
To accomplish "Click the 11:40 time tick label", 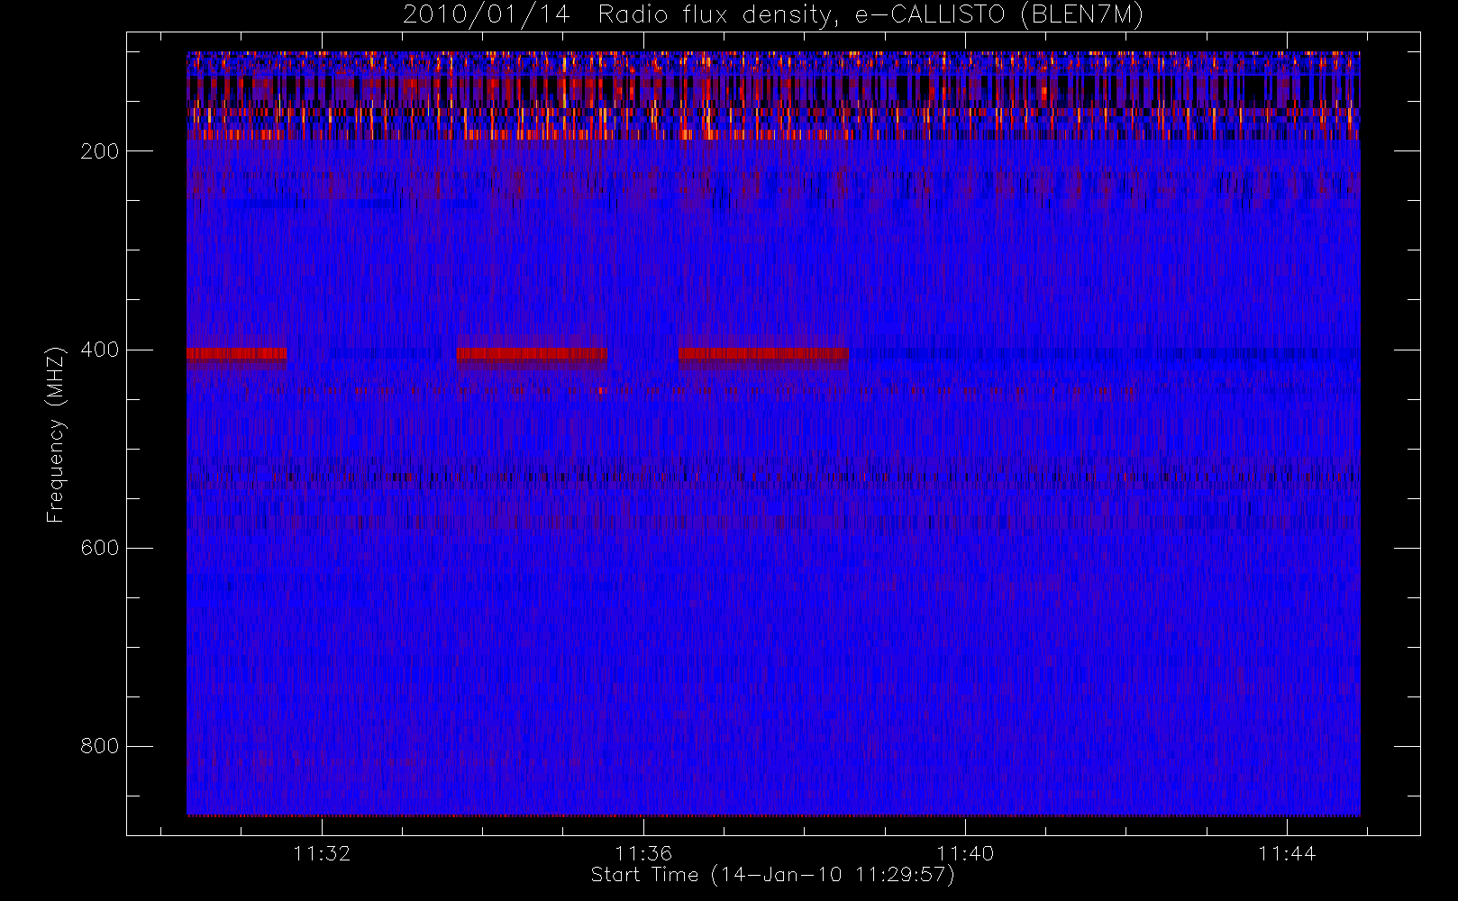I will 965,853.
